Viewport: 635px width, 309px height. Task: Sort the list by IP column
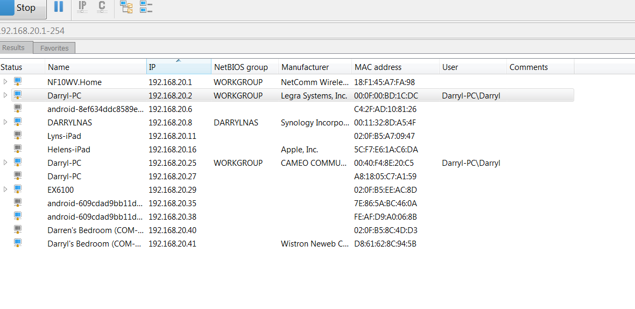(x=178, y=67)
